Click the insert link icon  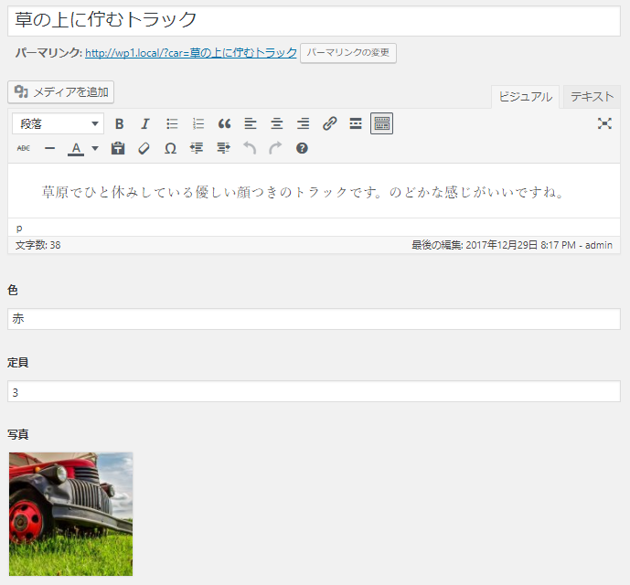point(330,123)
